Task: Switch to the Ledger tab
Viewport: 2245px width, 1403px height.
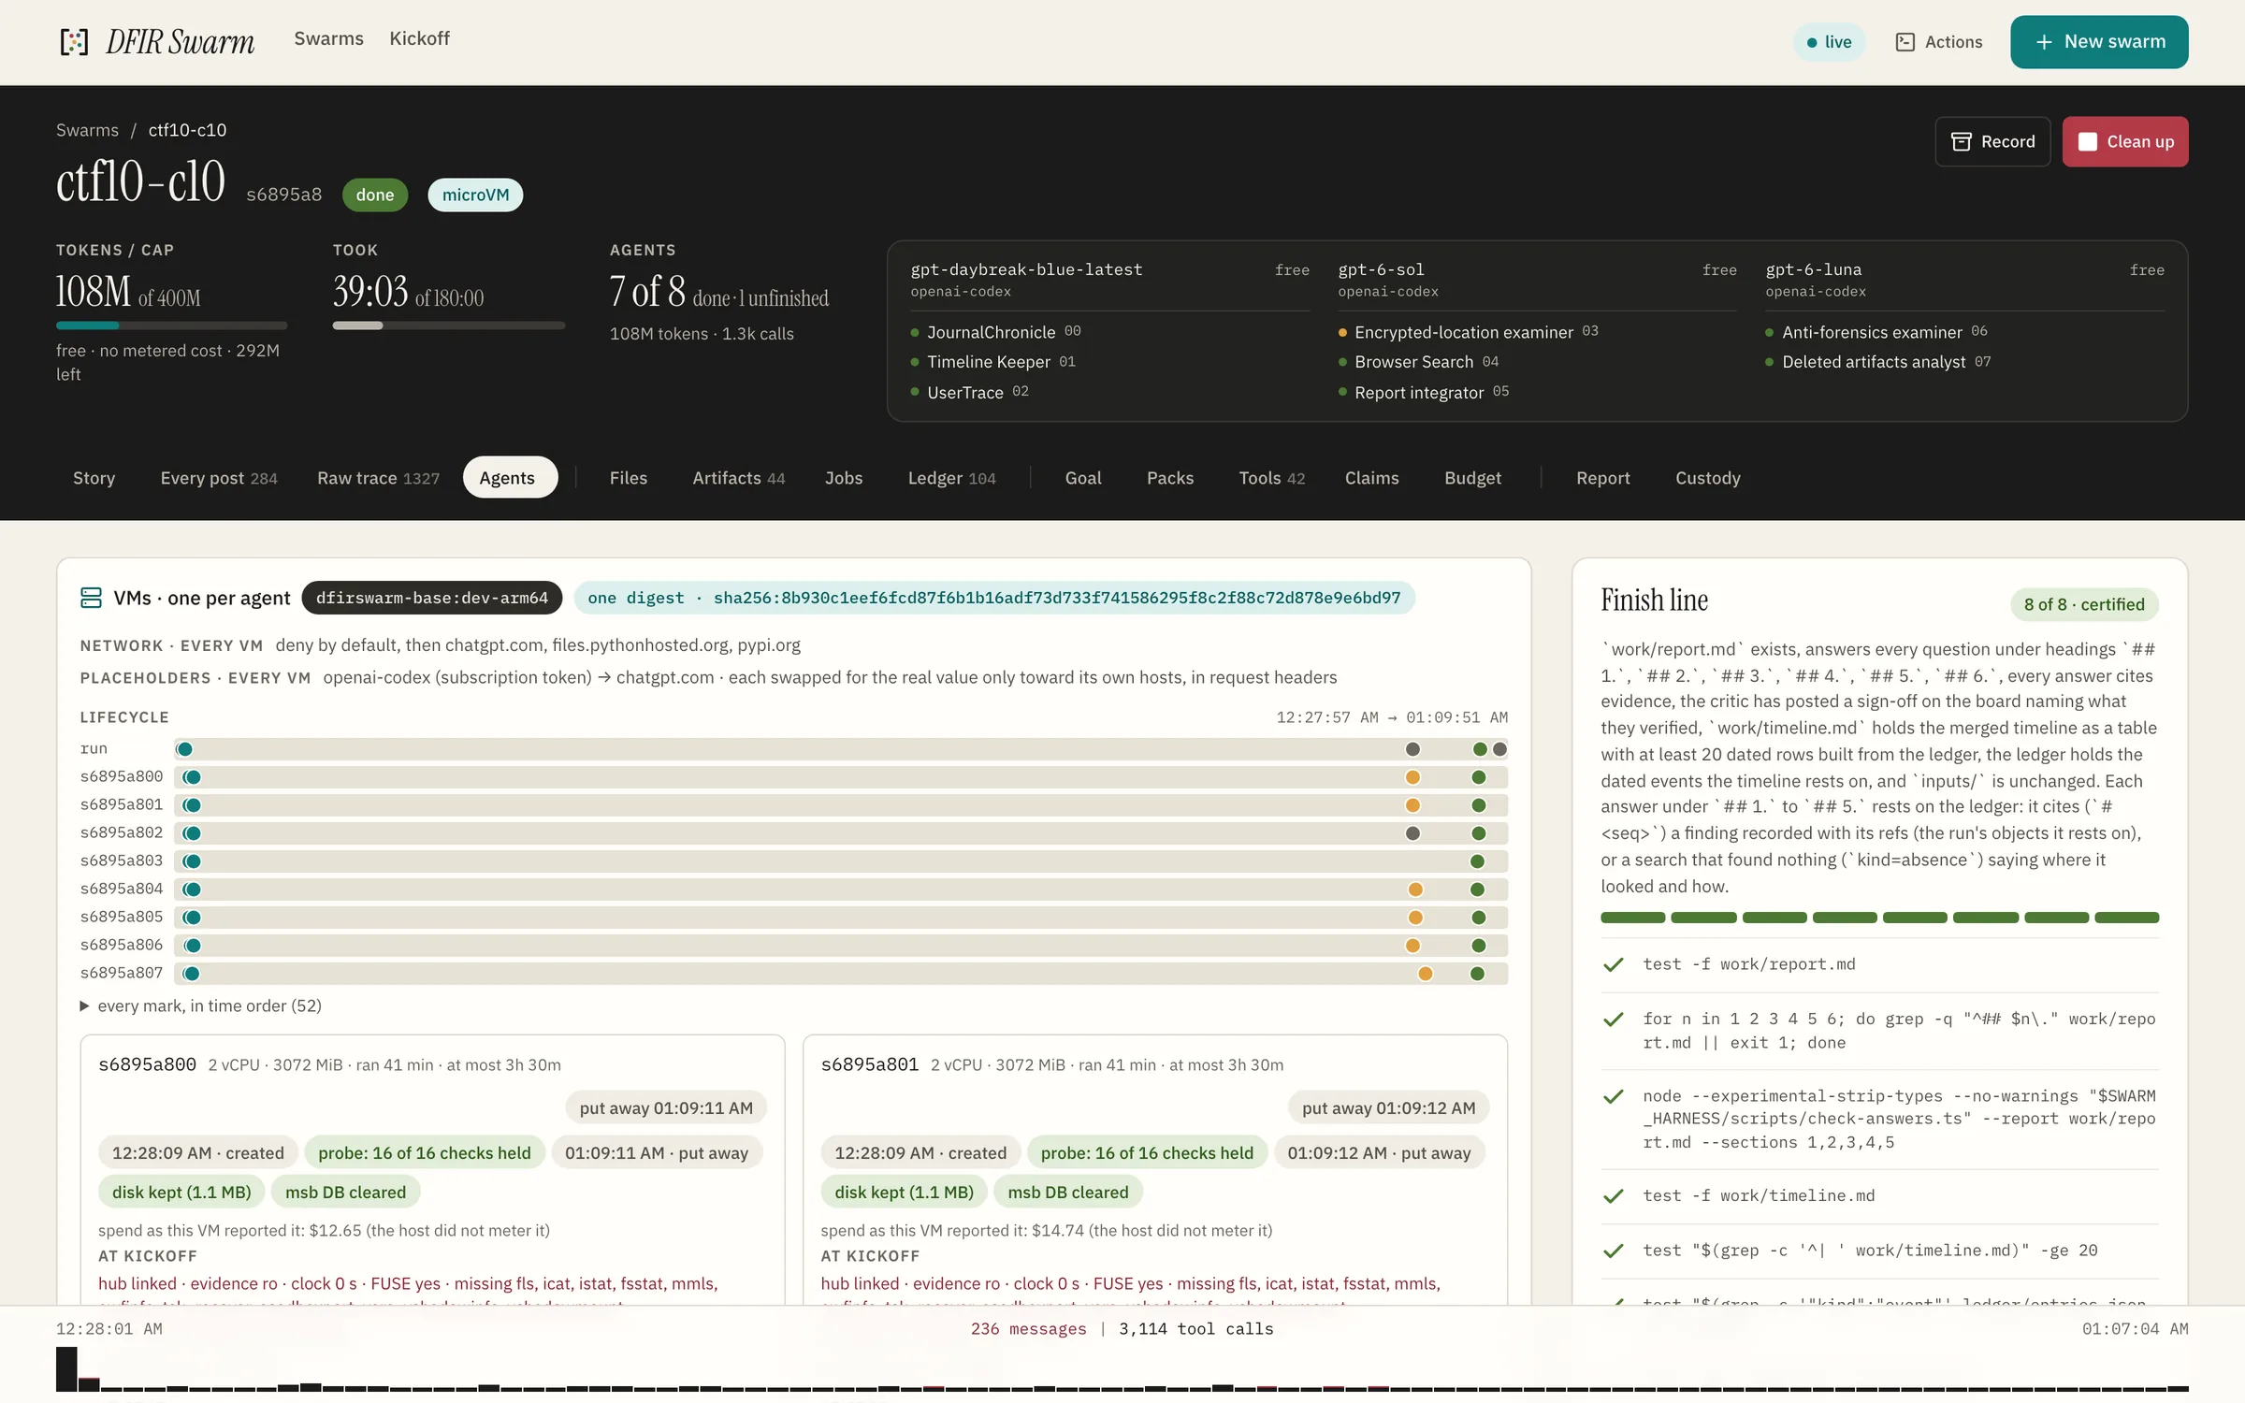Action: [951, 477]
